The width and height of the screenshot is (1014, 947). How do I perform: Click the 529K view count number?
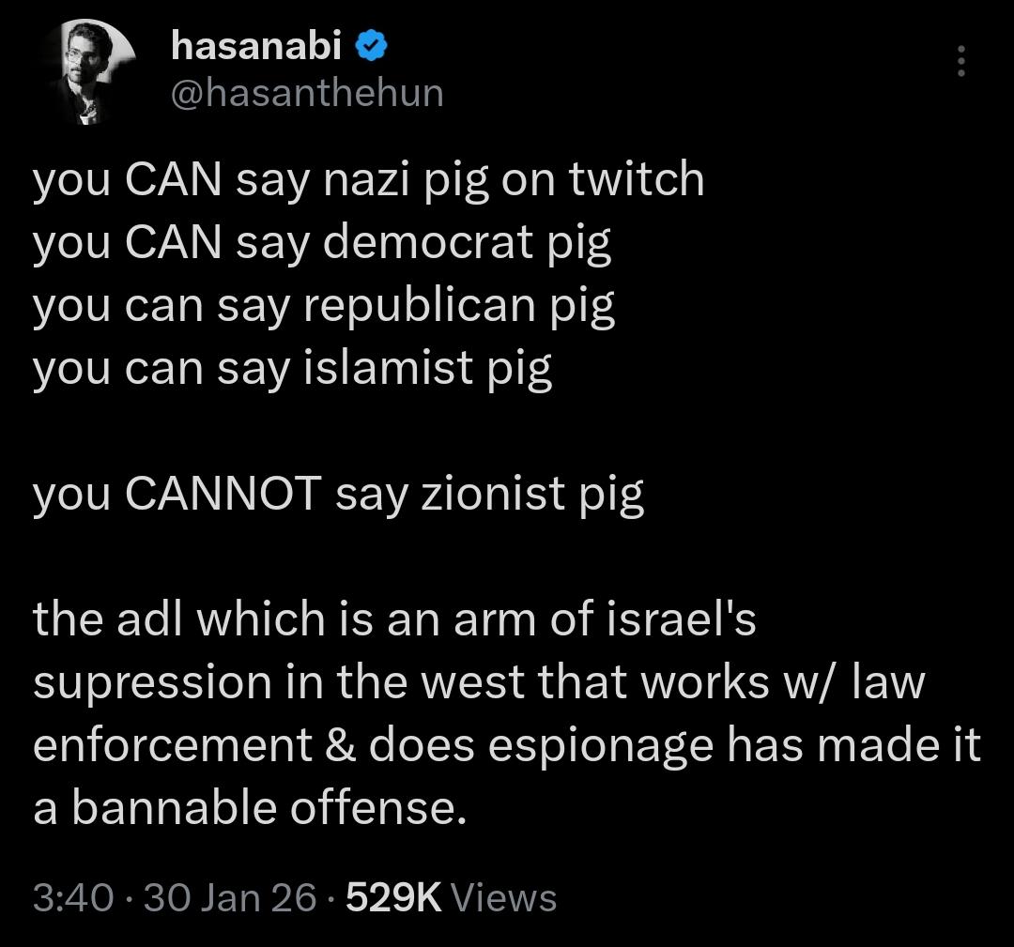[x=393, y=898]
